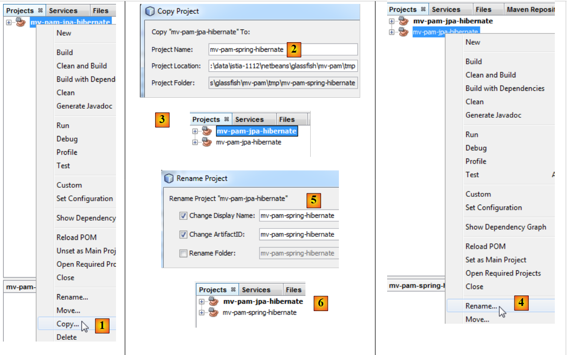Switch to the Maven Repositories tab
This screenshot has height=355, width=567.
click(x=530, y=10)
